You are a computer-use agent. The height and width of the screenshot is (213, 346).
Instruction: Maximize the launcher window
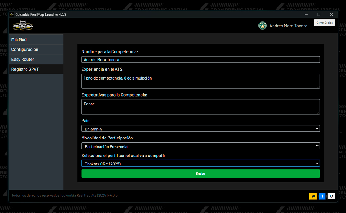[319, 14]
